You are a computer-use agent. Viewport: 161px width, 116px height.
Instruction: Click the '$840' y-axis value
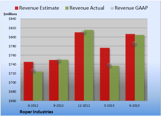(12, 19)
